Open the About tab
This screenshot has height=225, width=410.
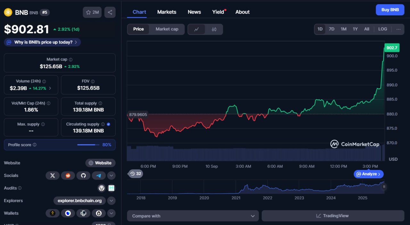[x=242, y=12]
